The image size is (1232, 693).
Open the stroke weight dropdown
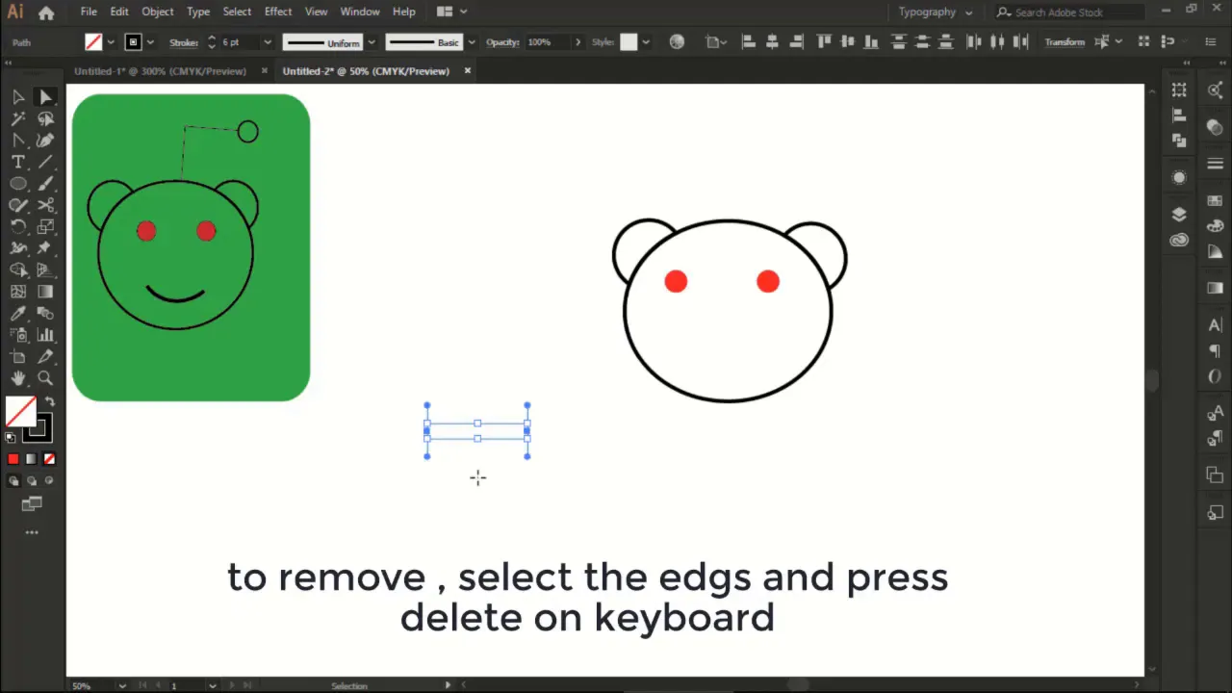pos(266,42)
